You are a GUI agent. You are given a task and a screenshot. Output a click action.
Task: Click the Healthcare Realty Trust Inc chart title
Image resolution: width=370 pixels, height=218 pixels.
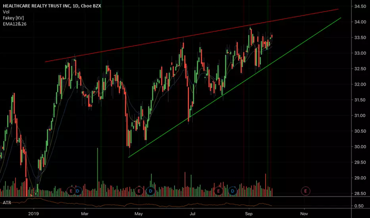pos(52,6)
